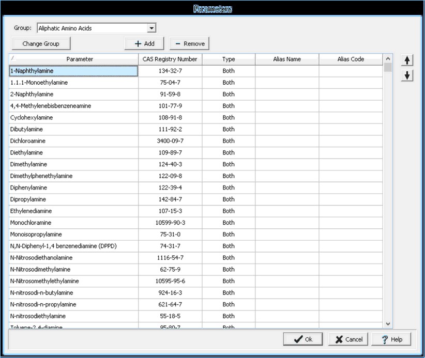
Task: Click the move down arrow icon
Action: click(407, 75)
